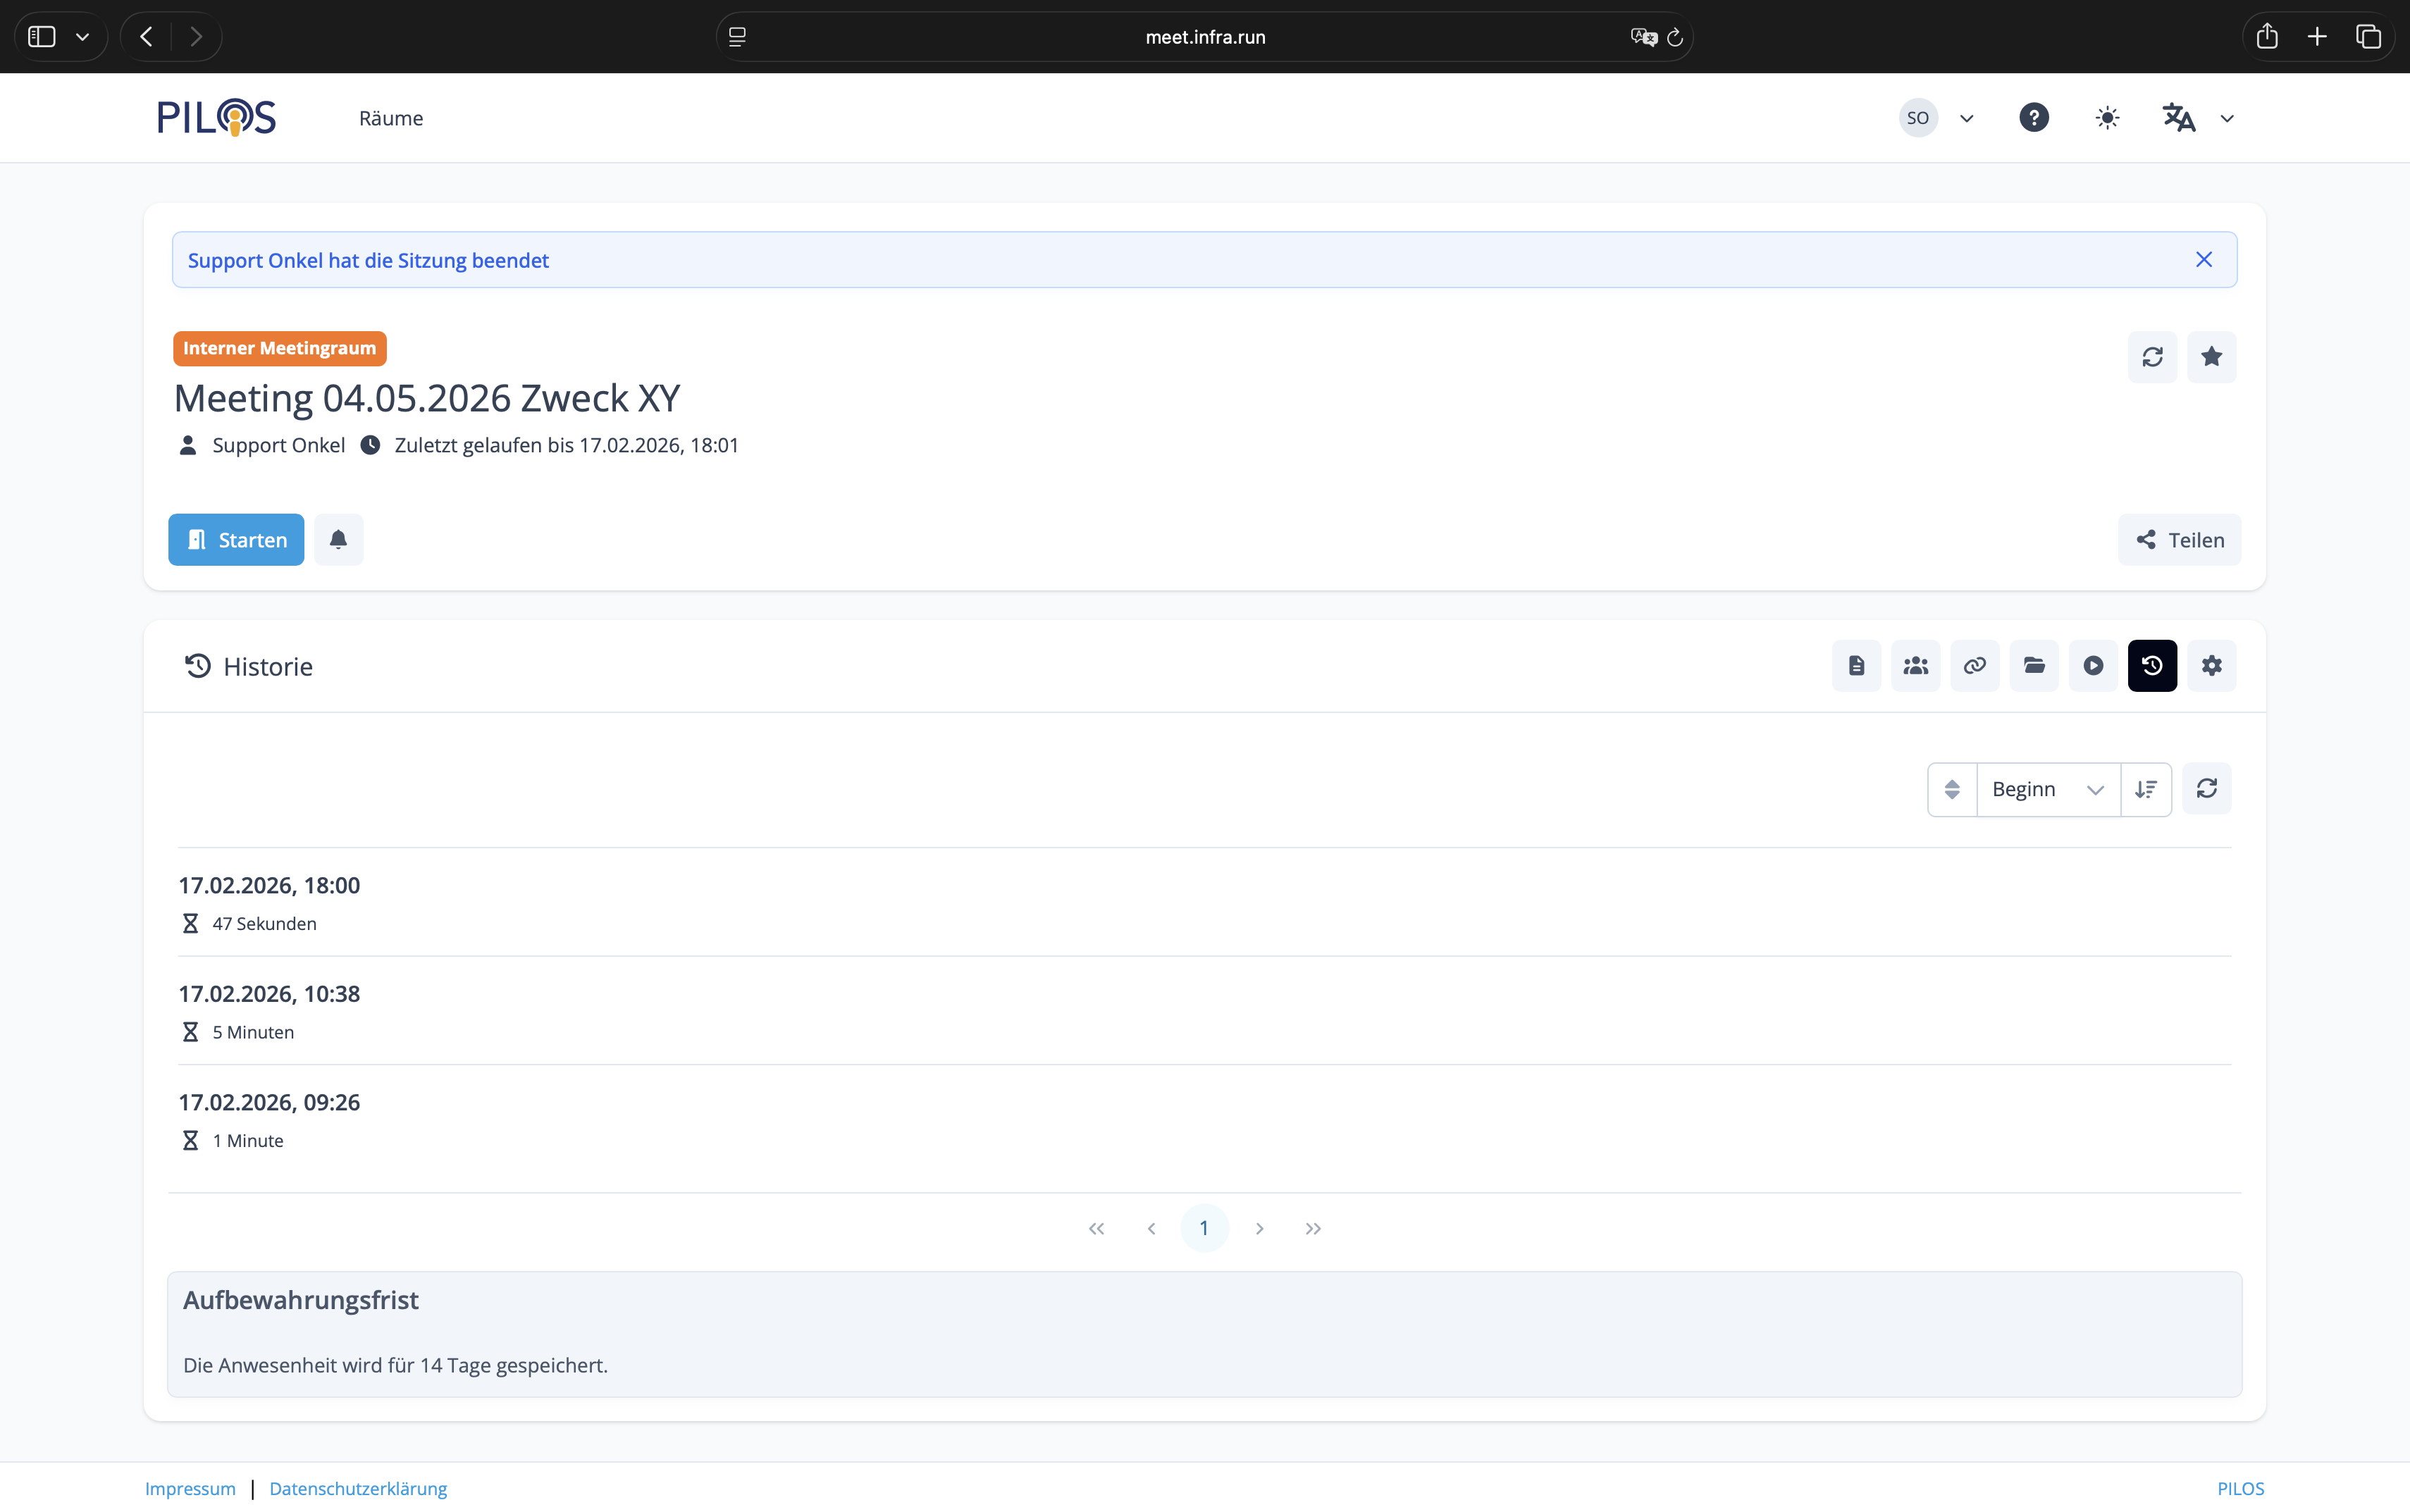This screenshot has height=1512, width=2410.
Task: Open the personalized links tab icon
Action: 1974,666
